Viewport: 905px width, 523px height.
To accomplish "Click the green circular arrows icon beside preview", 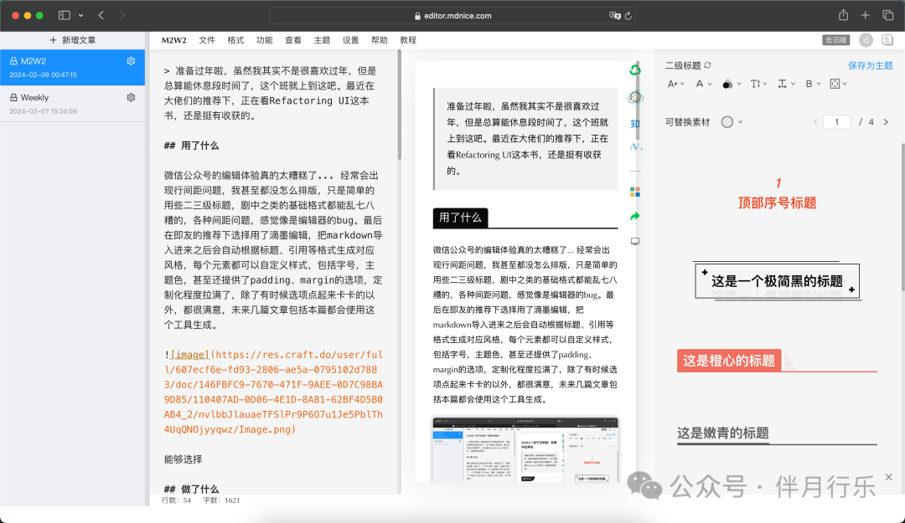I will [635, 70].
